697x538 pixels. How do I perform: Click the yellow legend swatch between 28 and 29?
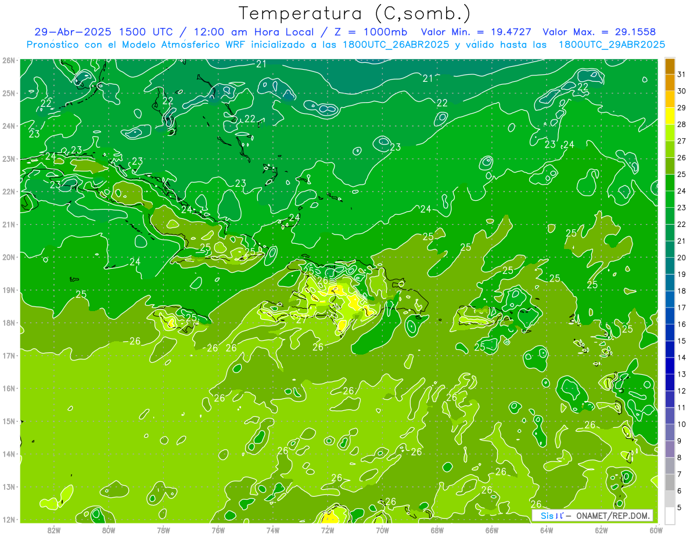click(670, 116)
